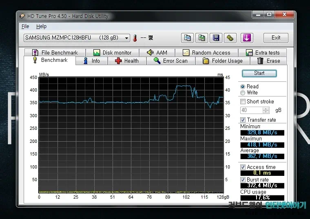Click the Erase trash can icon
Viewport: 310px width, 219px height.
[x=260, y=61]
